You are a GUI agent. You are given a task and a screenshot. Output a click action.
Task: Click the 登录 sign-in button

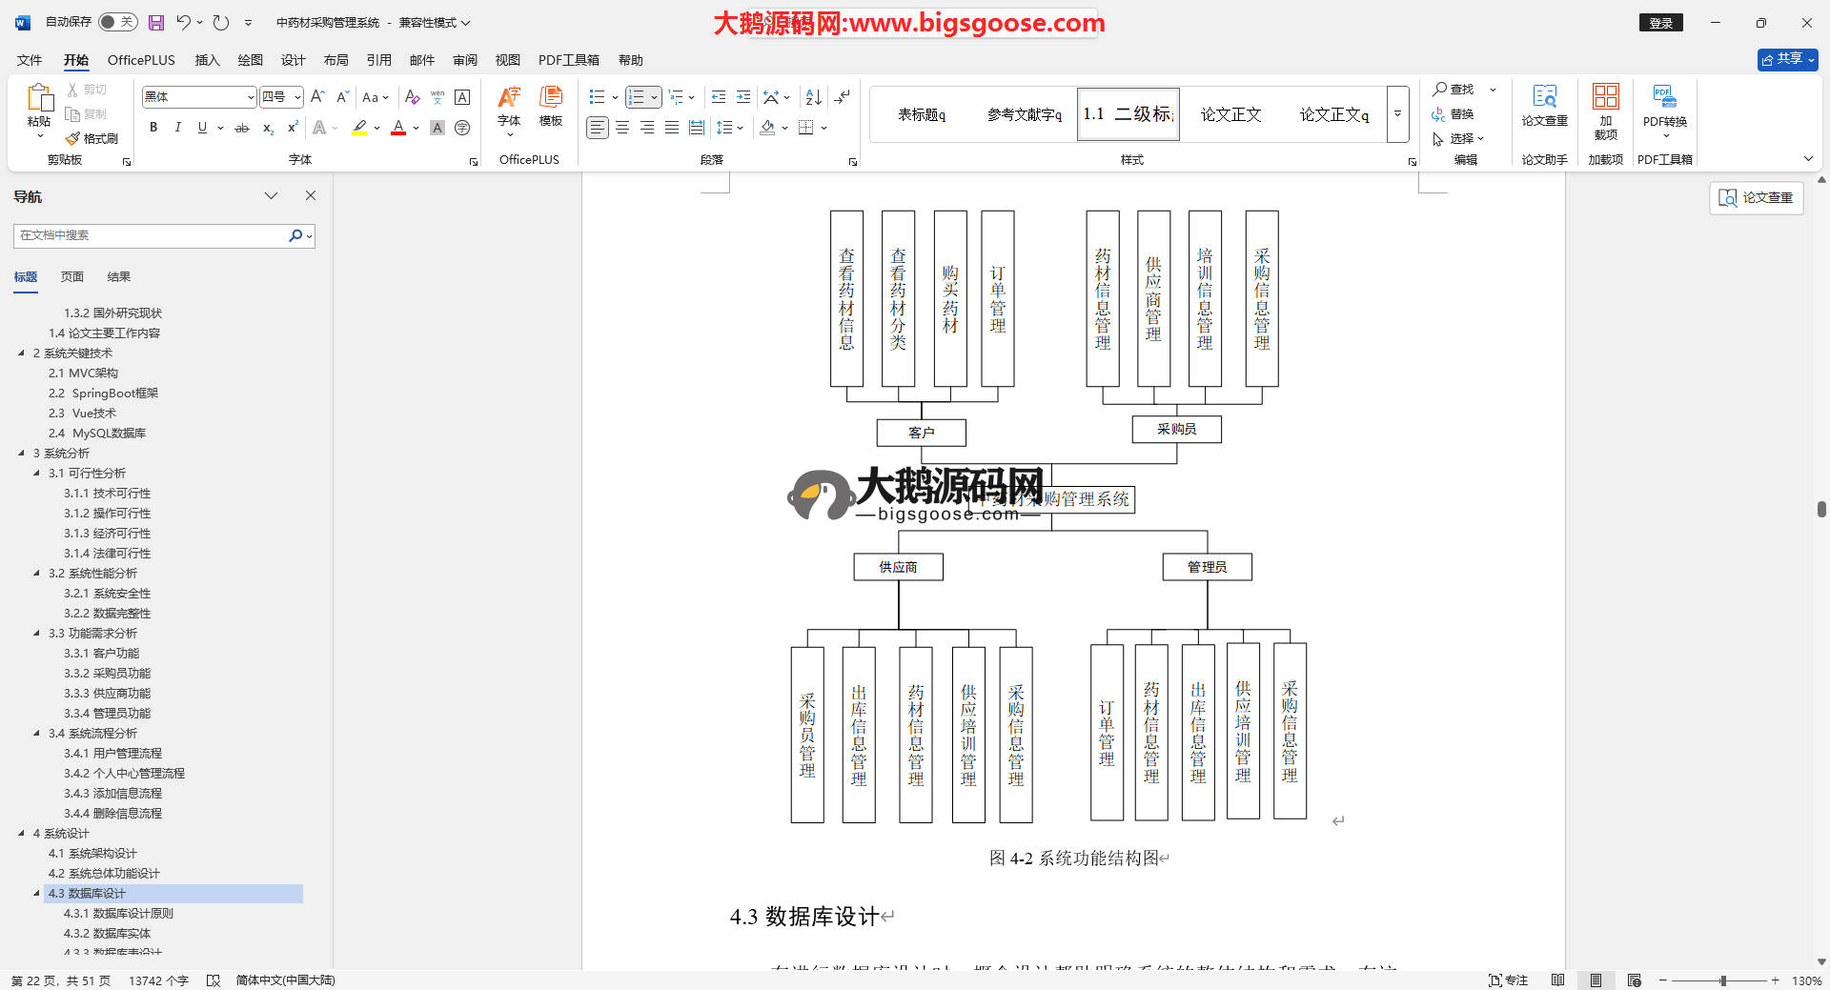1660,23
